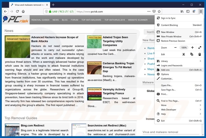
Task: Expand the More submenu
Action: click(179, 105)
